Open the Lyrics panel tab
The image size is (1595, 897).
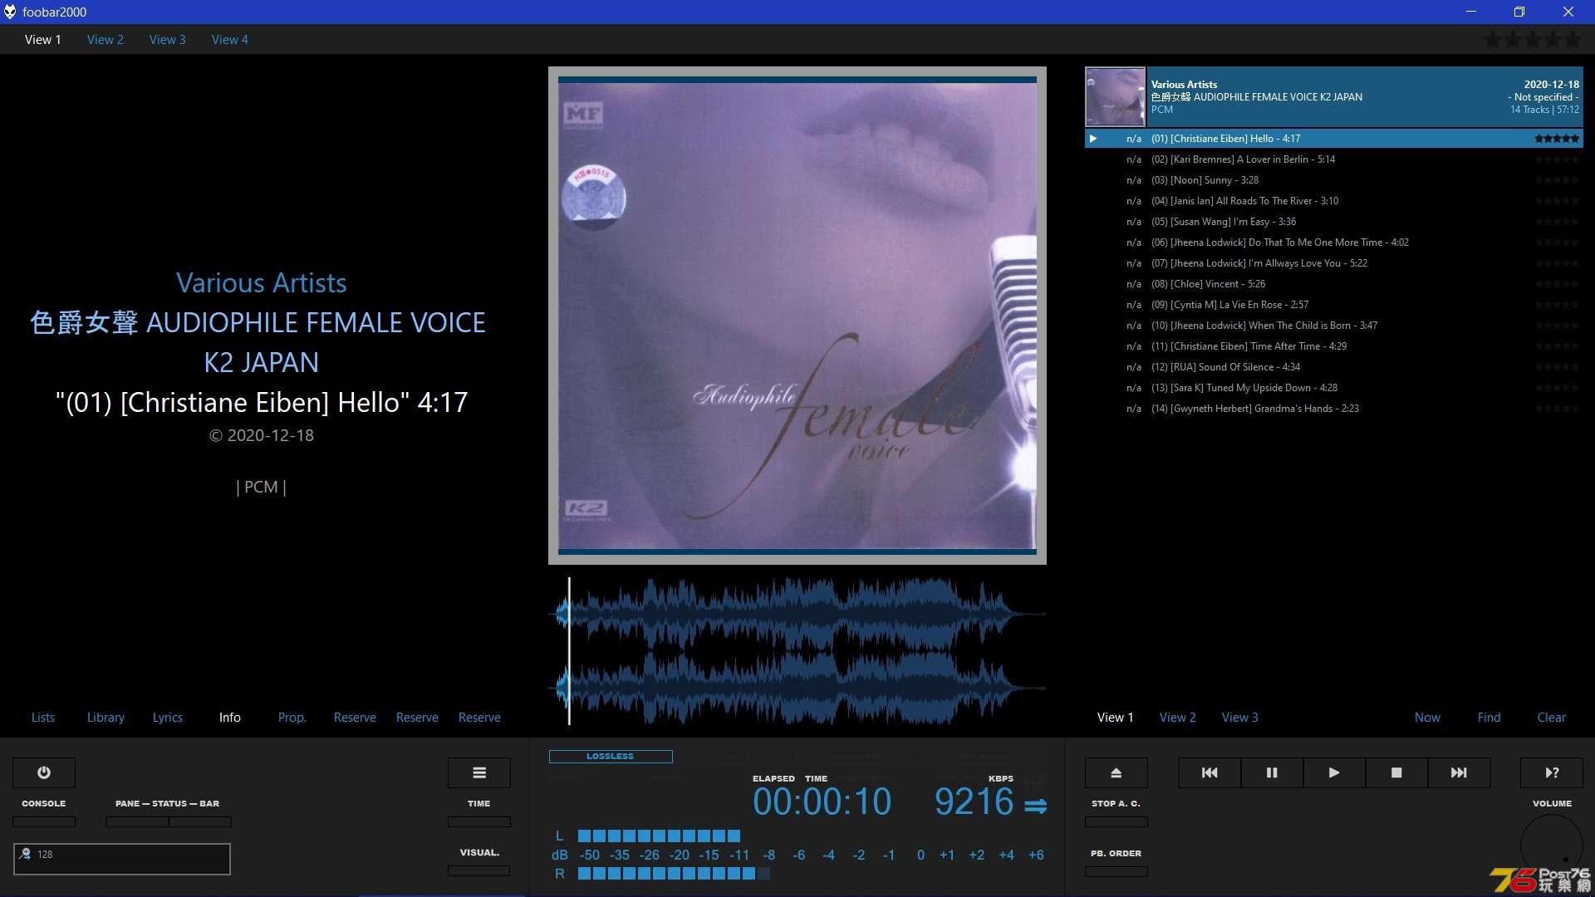pyautogui.click(x=168, y=717)
